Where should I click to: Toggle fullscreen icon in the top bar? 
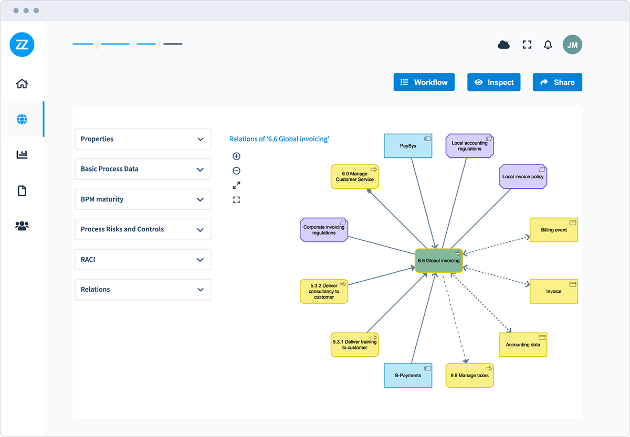(x=527, y=45)
